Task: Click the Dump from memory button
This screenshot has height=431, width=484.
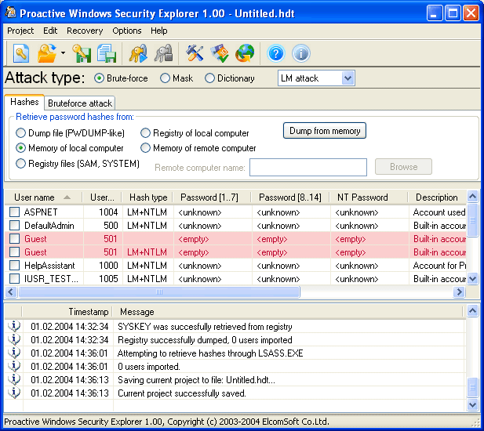Action: click(325, 131)
